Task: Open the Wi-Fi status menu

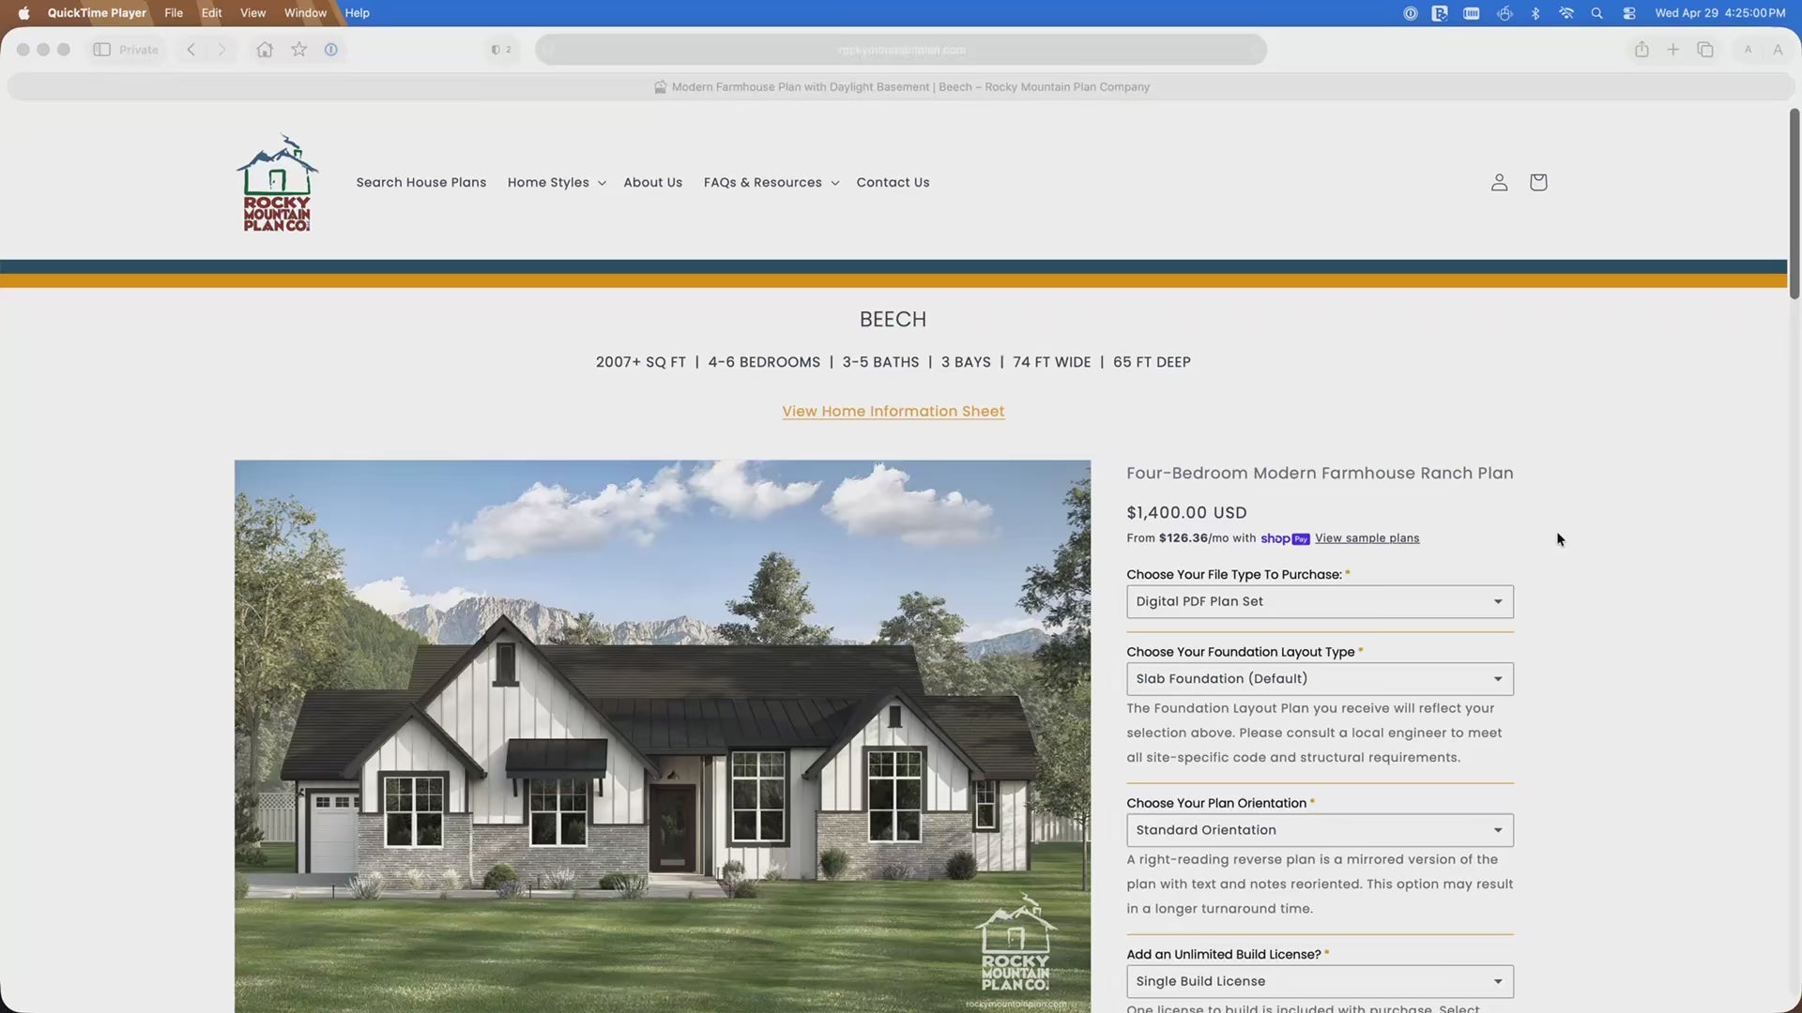Action: coord(1566,13)
